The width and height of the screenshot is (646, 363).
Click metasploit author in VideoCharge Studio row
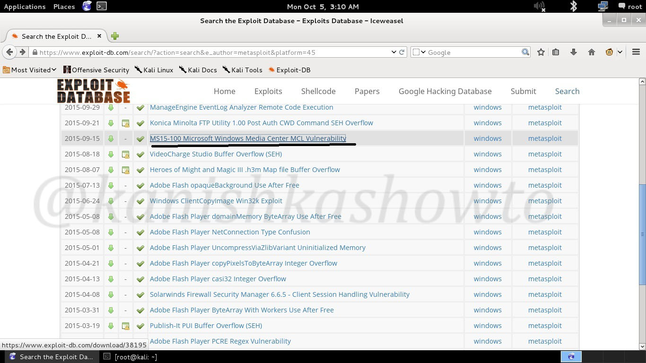tap(545, 154)
